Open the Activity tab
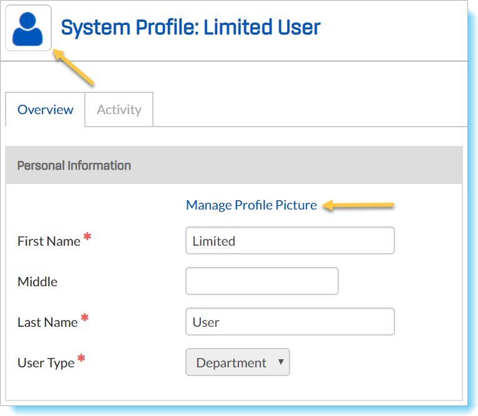The height and width of the screenshot is (416, 478). tap(119, 109)
